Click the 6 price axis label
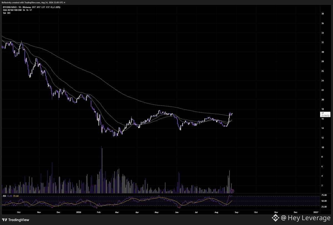333x225 pixels. (x=322, y=166)
